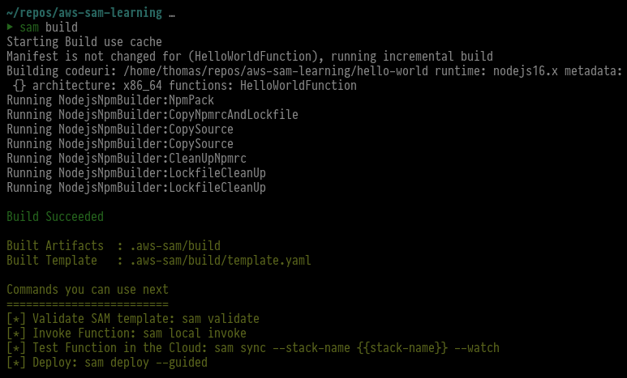Click the green "Build Succeeded" message
The width and height of the screenshot is (627, 378).
pos(55,217)
